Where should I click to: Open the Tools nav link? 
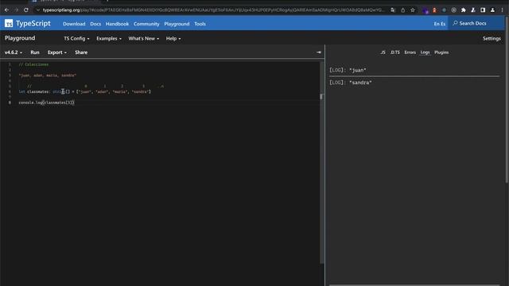200,24
